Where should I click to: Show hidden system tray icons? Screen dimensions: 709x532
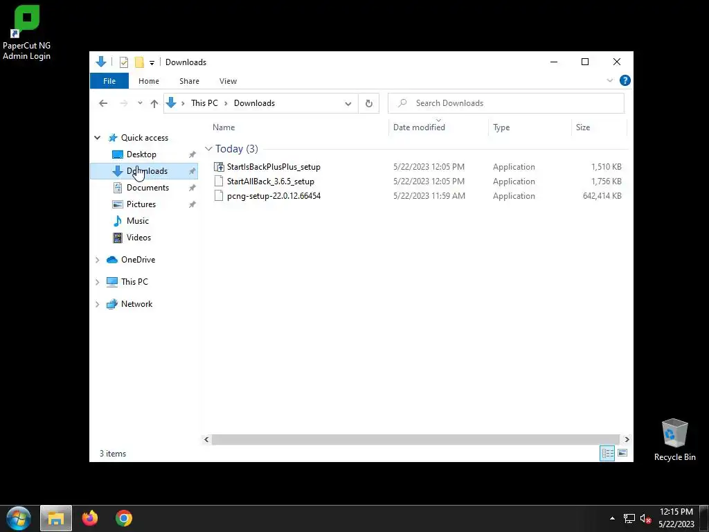tap(612, 518)
